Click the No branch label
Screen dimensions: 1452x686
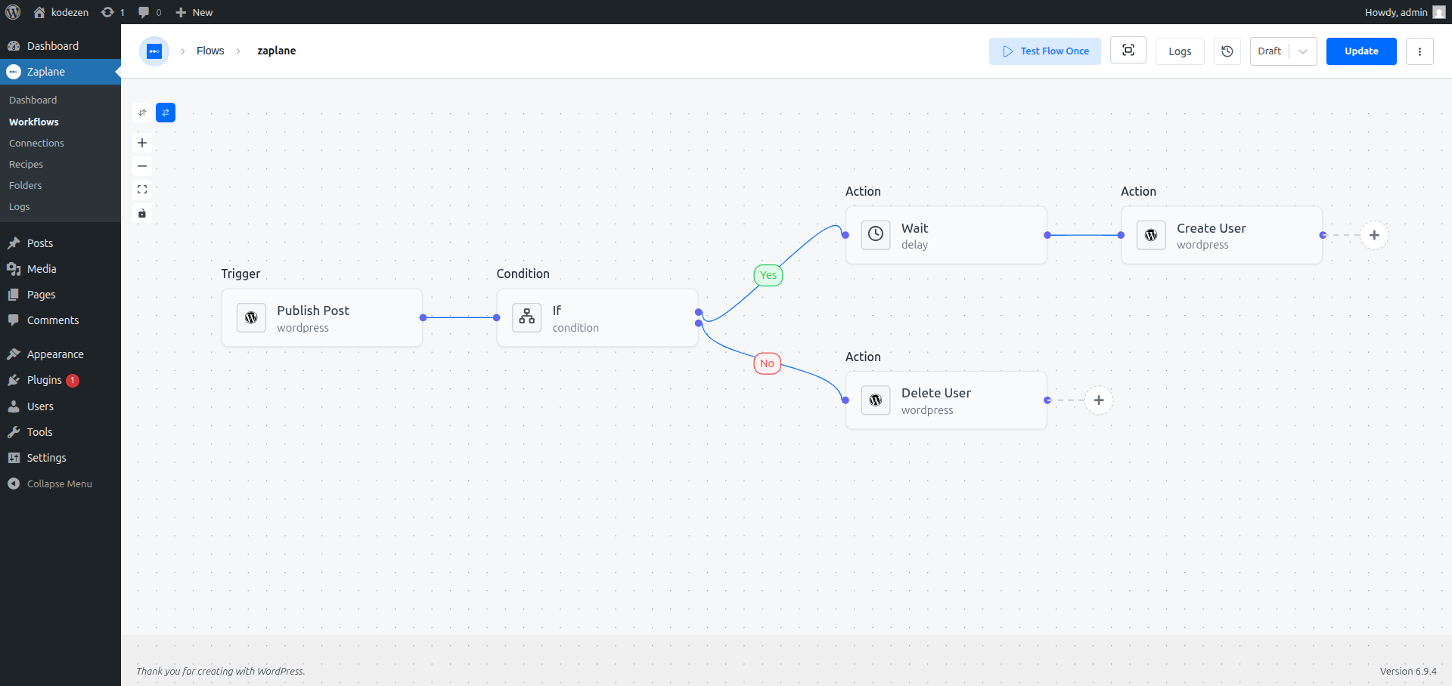[x=767, y=363]
